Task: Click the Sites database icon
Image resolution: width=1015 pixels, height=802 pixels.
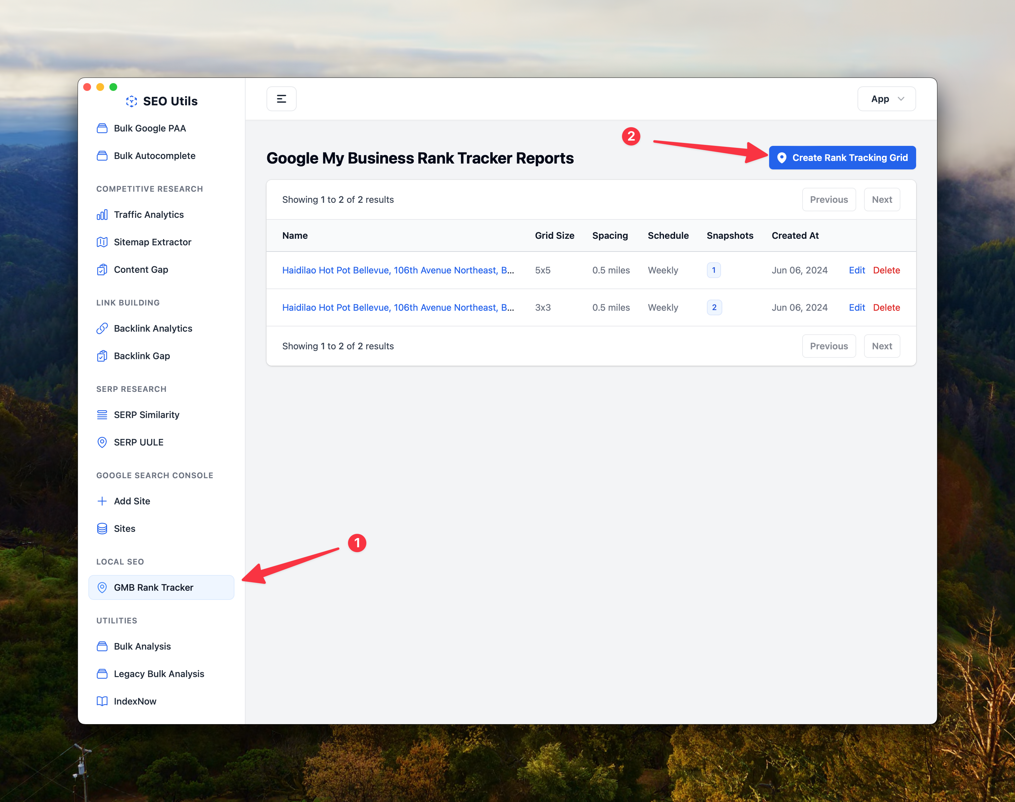Action: (x=102, y=529)
